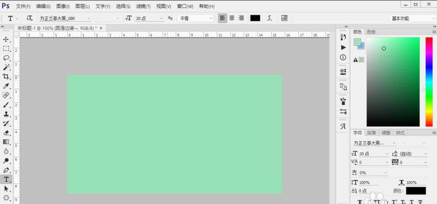Open the Info panel icon
Viewport: 437px width, 204px height.
pos(343,57)
